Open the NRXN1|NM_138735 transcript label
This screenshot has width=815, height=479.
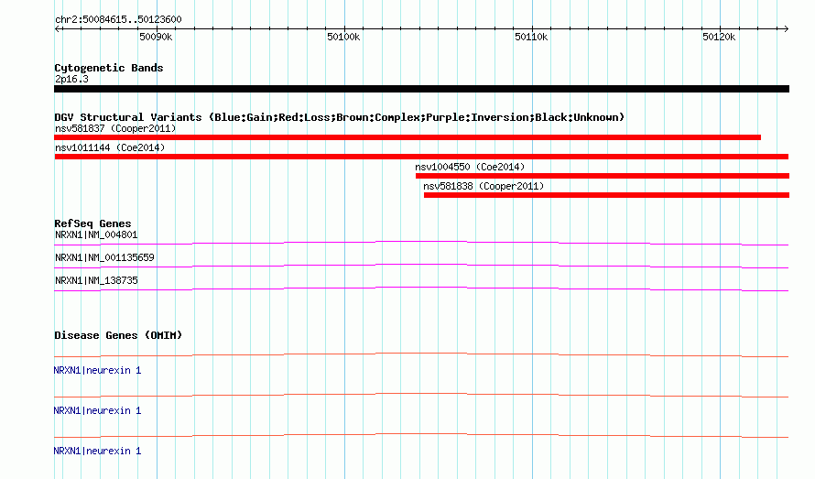[96, 280]
